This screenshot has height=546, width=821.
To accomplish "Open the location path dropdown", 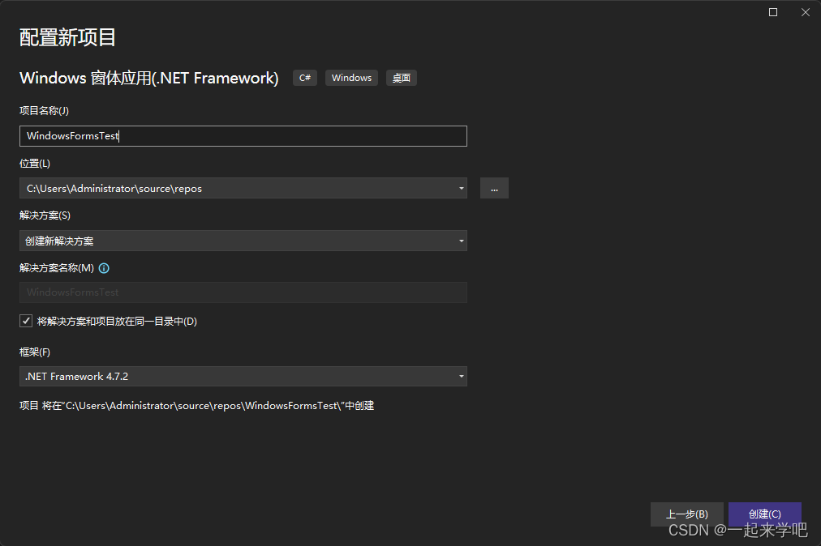I will click(462, 188).
